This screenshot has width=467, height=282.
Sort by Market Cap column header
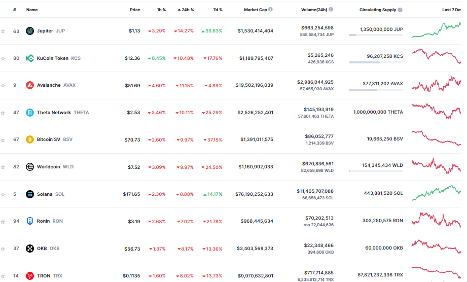256,10
